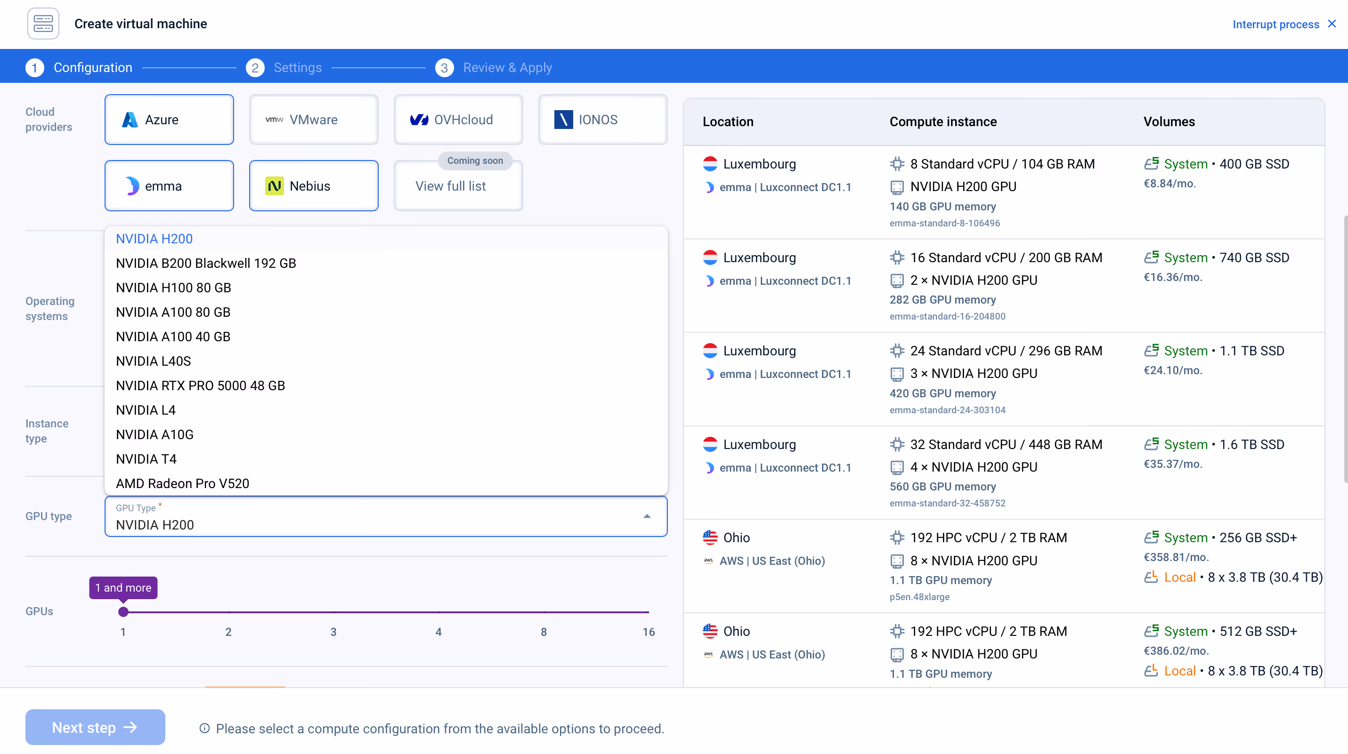Toggle the IONOS cloud provider
The image size is (1348, 754).
click(x=603, y=120)
